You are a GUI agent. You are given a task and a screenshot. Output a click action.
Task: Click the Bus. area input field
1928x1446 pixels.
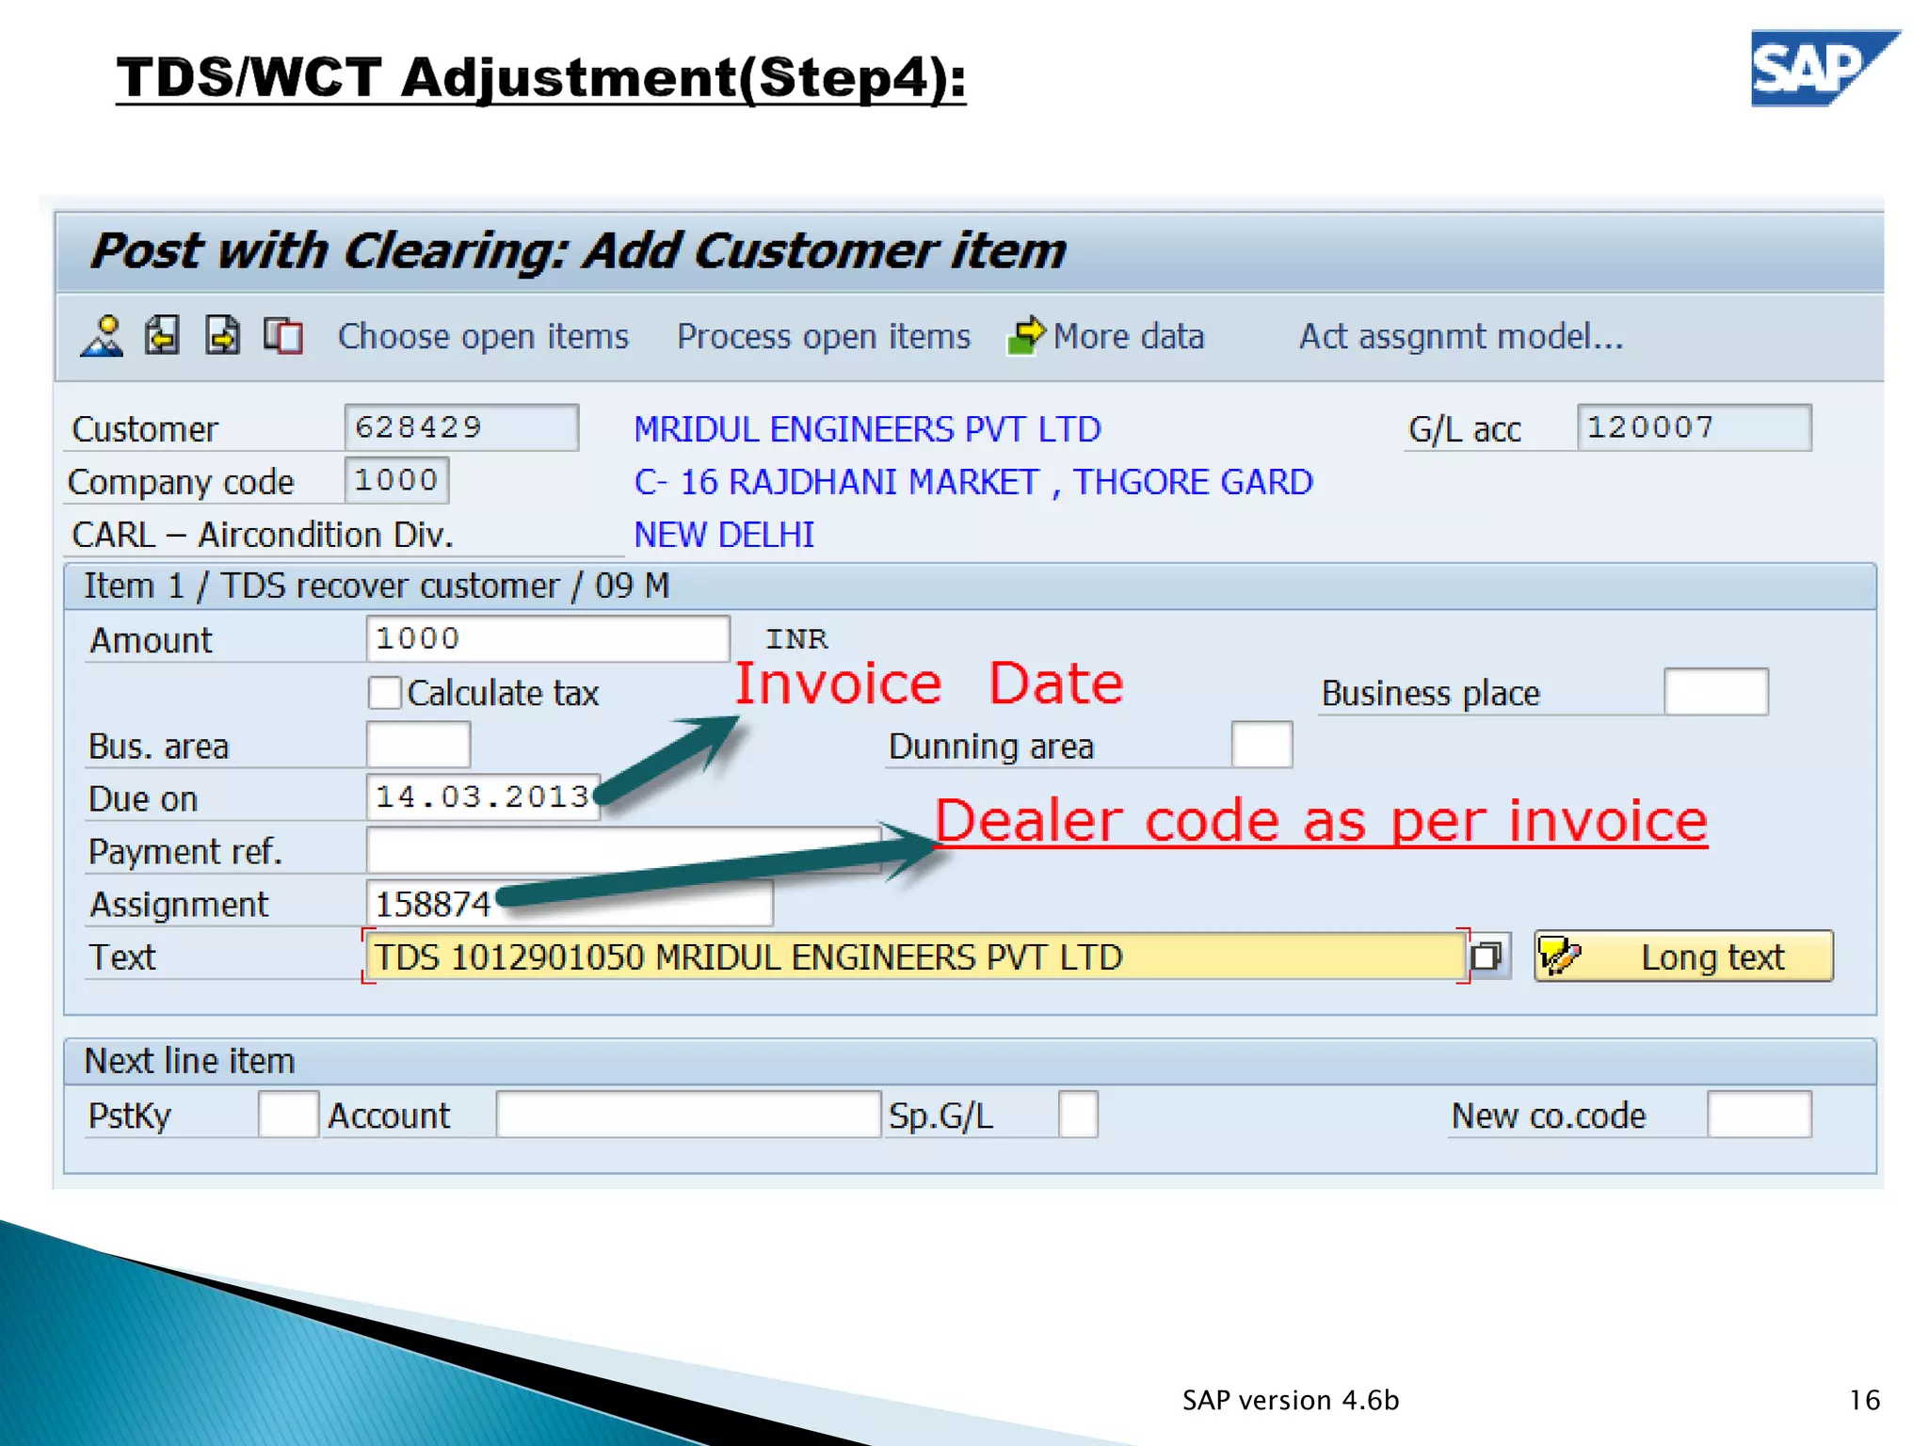tap(419, 745)
